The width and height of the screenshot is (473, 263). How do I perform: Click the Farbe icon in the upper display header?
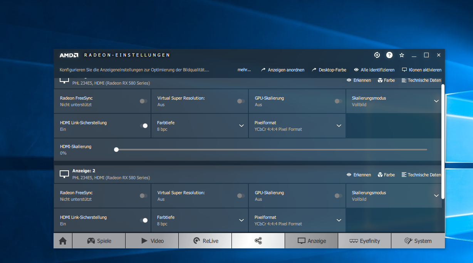(x=380, y=80)
